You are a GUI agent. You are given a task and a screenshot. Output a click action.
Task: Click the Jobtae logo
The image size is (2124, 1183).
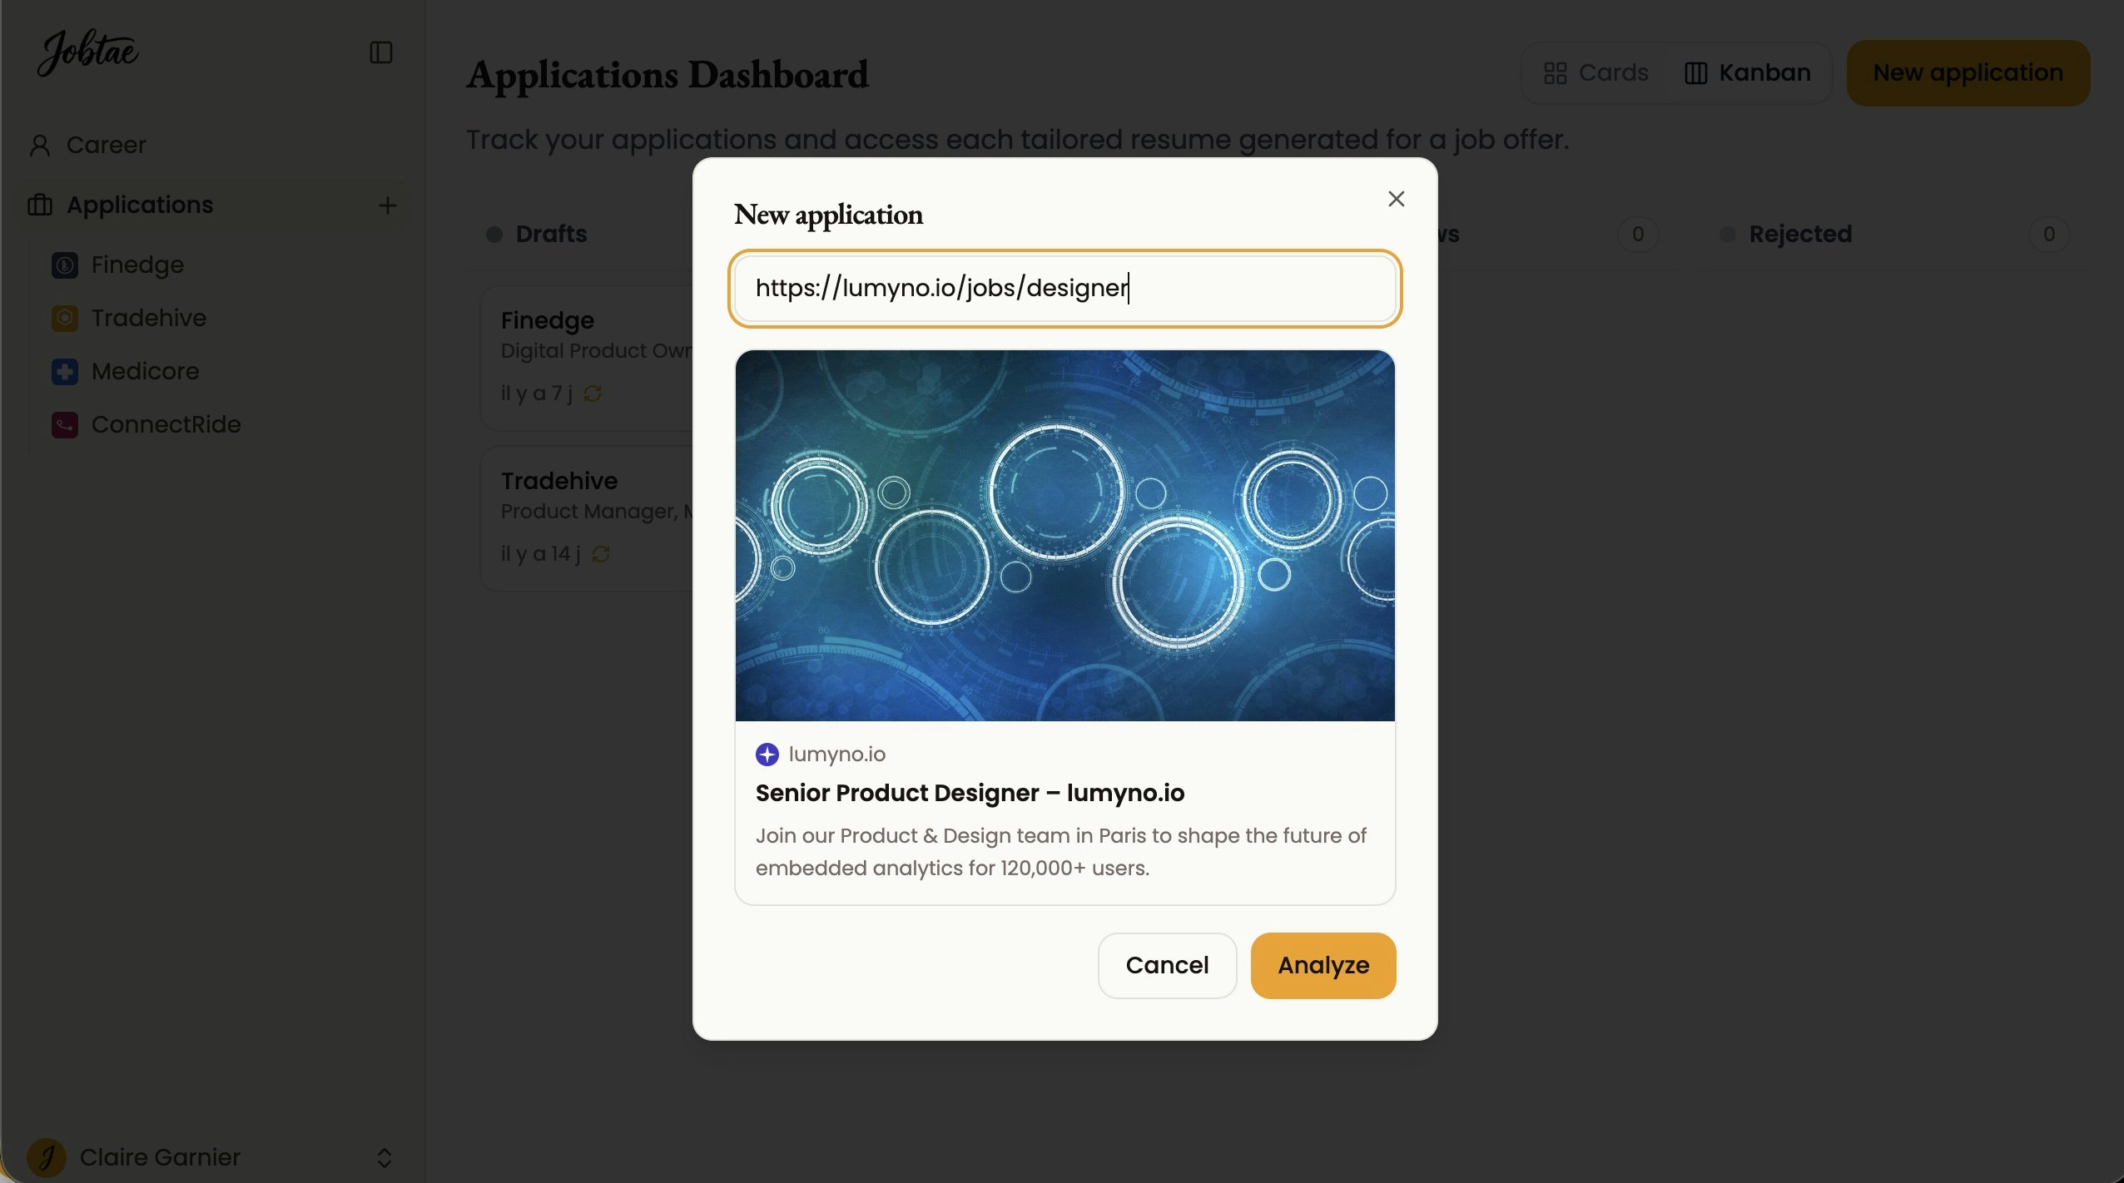[88, 52]
